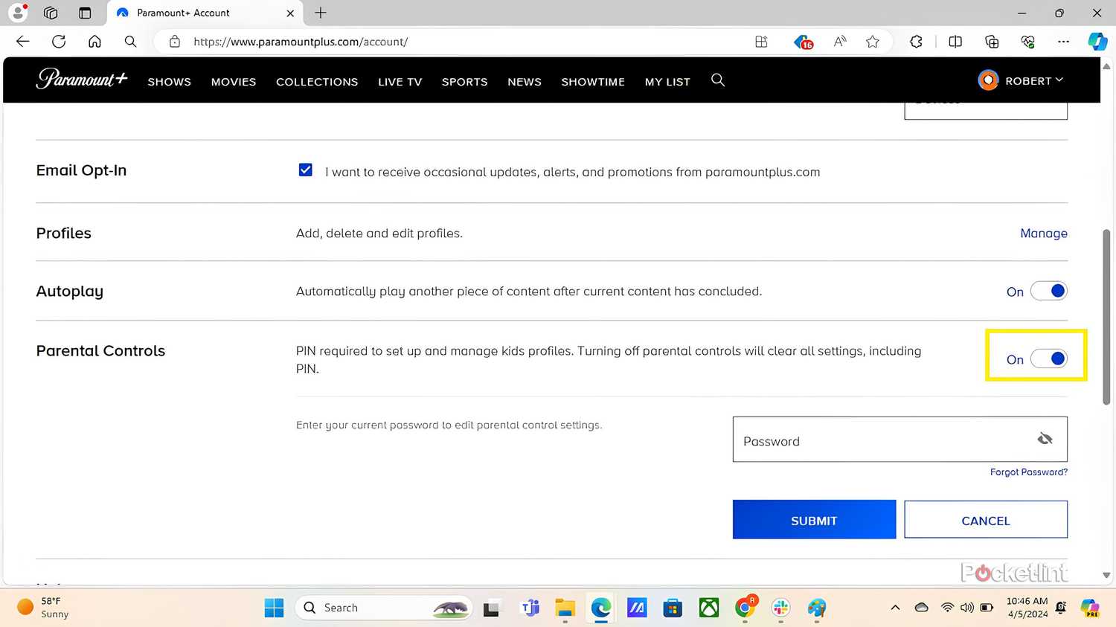Show hidden system tray icons chevron
Image resolution: width=1116 pixels, height=627 pixels.
pyautogui.click(x=895, y=608)
